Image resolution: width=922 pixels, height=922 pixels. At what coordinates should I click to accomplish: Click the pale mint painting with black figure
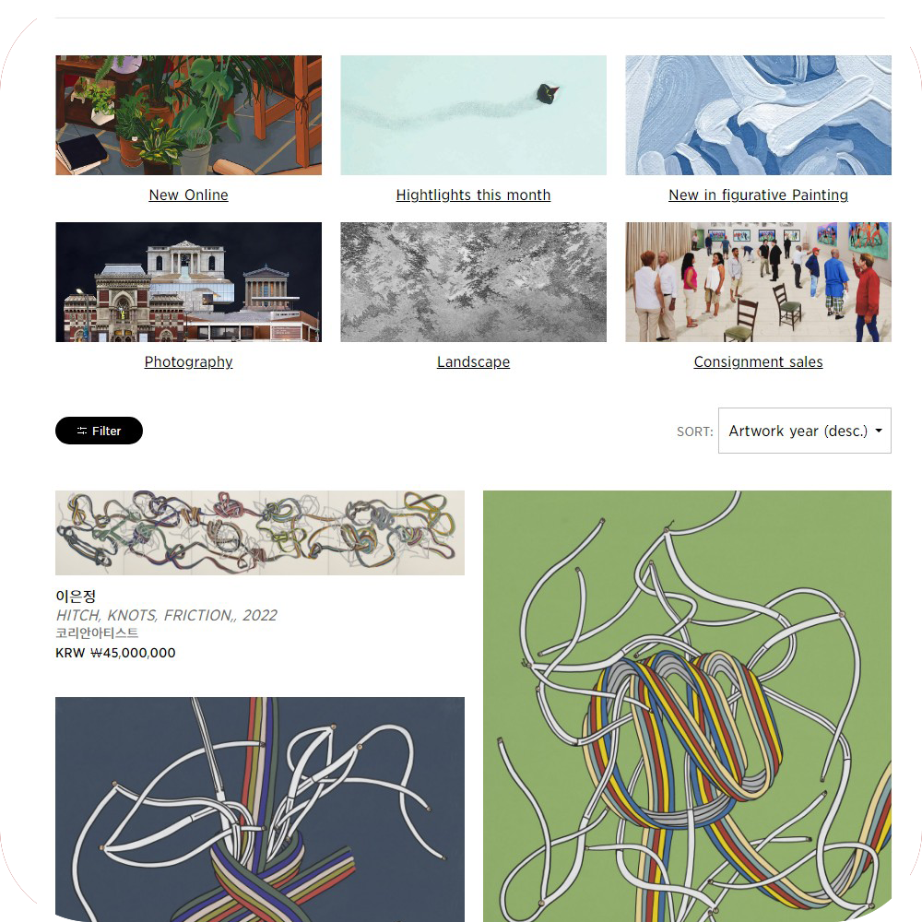[473, 115]
